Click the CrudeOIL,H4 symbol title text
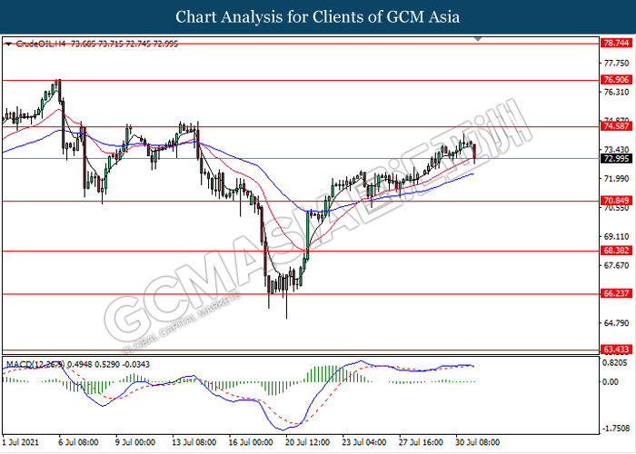 (x=35, y=43)
